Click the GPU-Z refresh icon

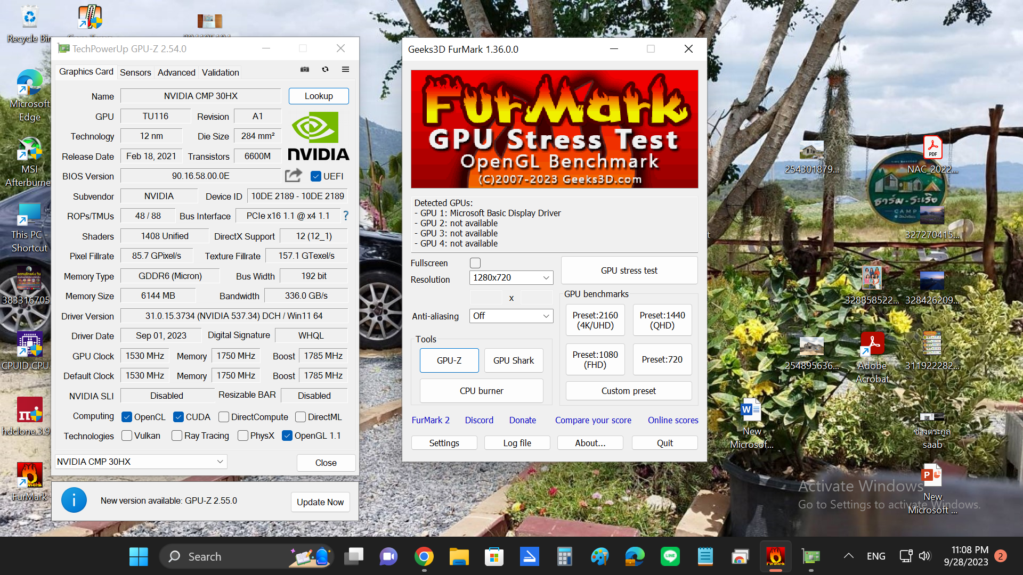(325, 69)
